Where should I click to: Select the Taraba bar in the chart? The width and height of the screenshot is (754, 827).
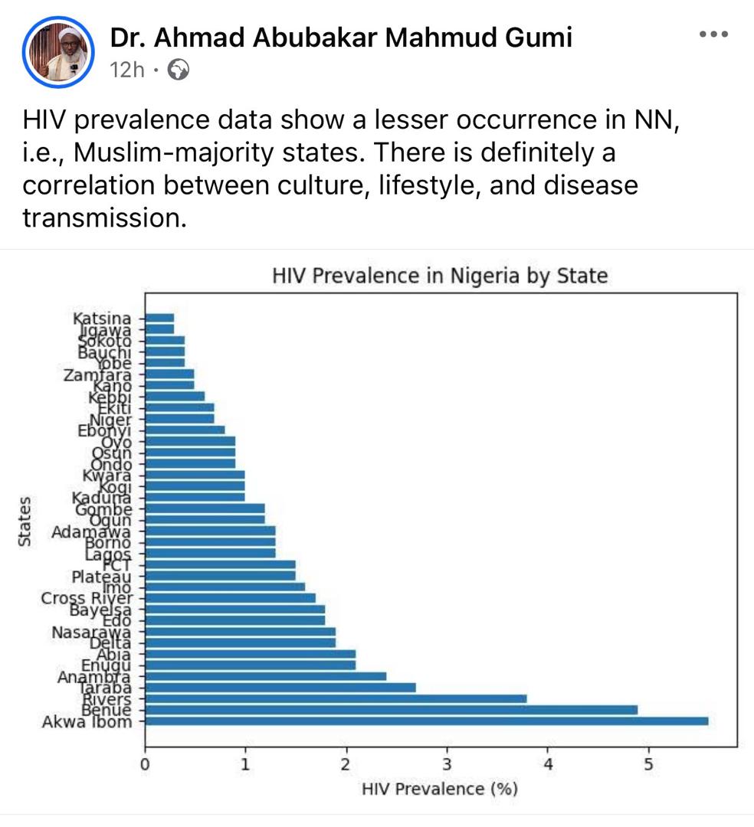tap(280, 688)
